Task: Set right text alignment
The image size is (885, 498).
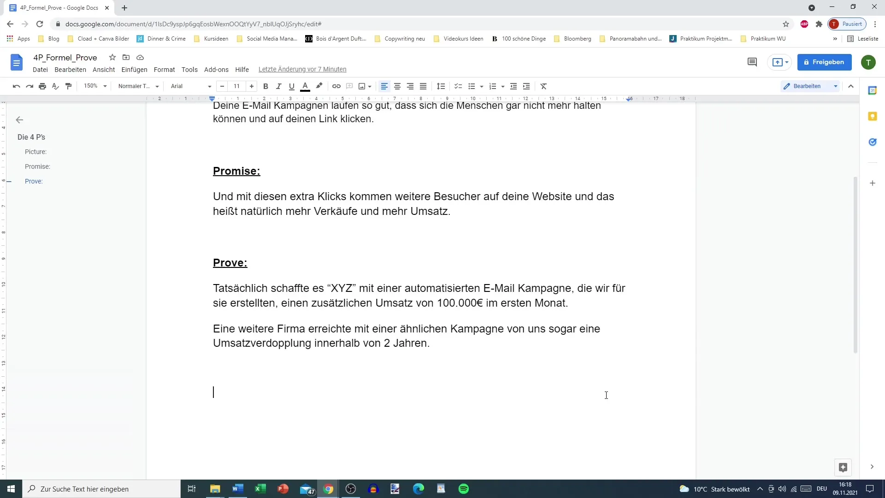Action: click(x=410, y=86)
